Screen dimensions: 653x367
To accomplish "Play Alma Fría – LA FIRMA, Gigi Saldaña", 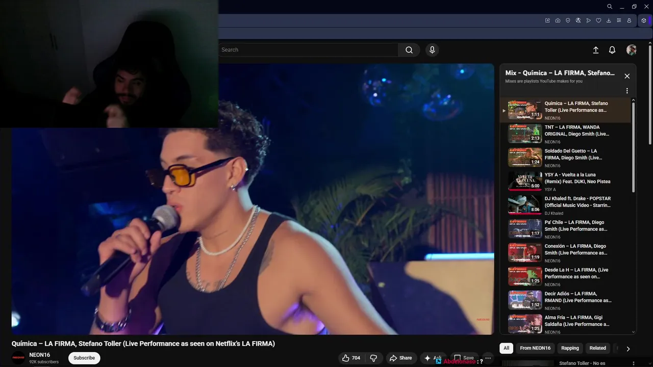I will point(566,325).
